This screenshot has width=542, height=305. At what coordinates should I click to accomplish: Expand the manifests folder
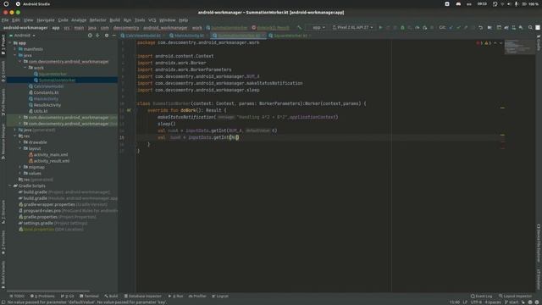15,49
